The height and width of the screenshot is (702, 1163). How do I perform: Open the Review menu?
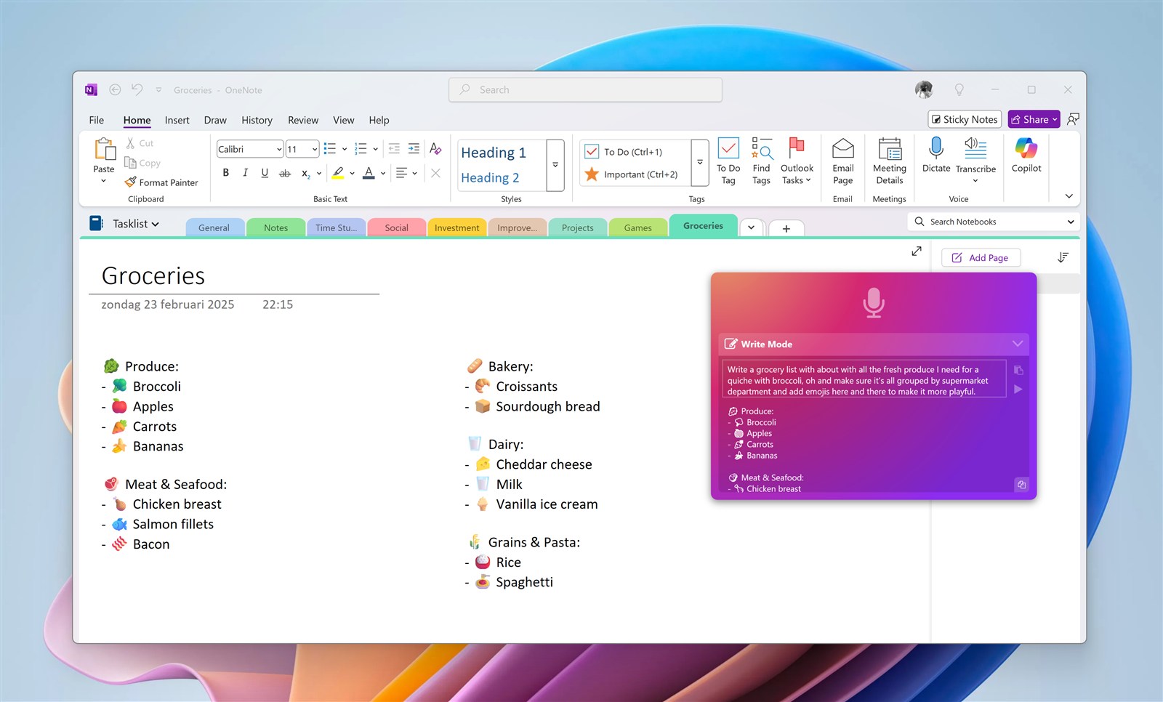tap(302, 120)
